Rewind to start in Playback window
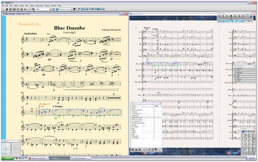This screenshot has width=258, height=162. coord(219,16)
